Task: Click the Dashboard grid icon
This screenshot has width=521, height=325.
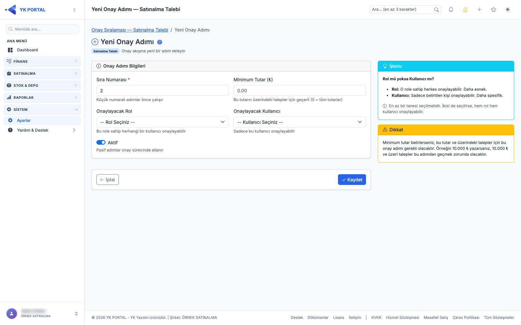Action: tap(10, 50)
